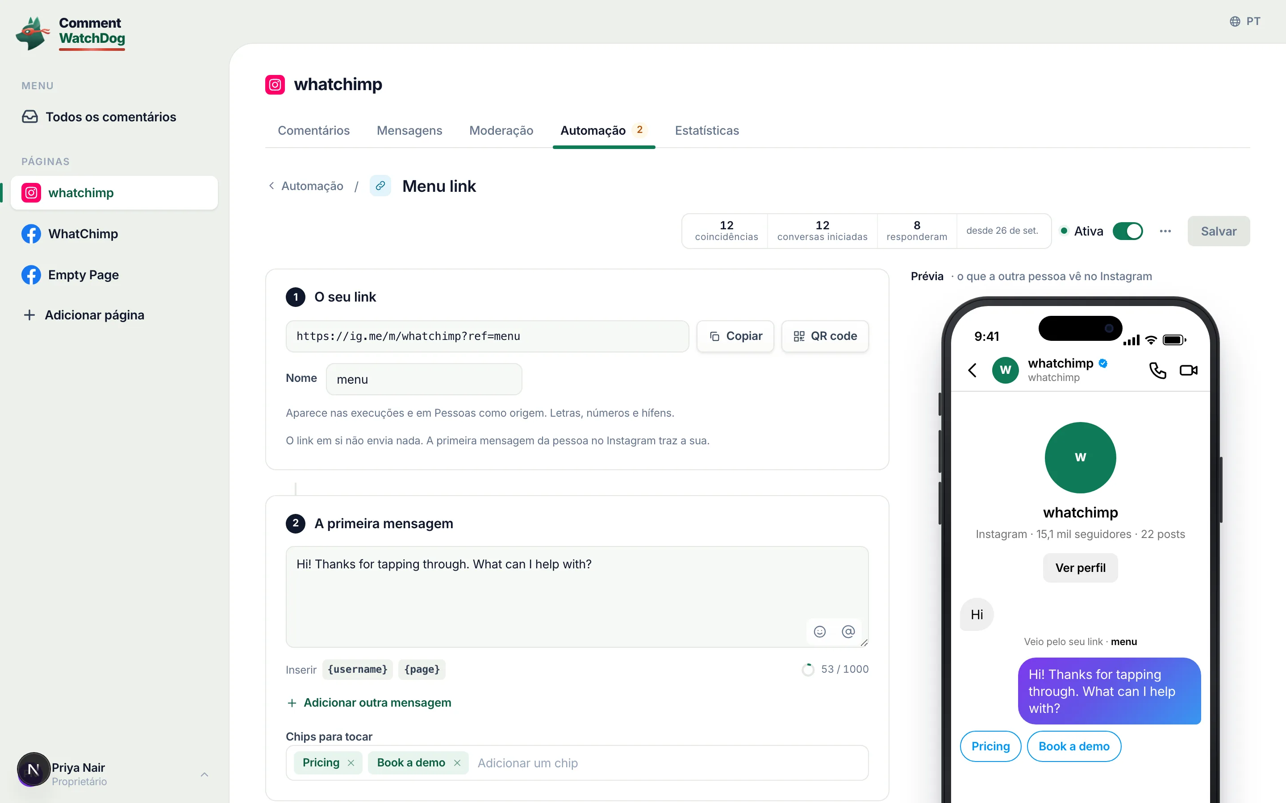Screen dimensions: 1286x803
Task: Open the emoji picker in message box
Action: tap(820, 631)
